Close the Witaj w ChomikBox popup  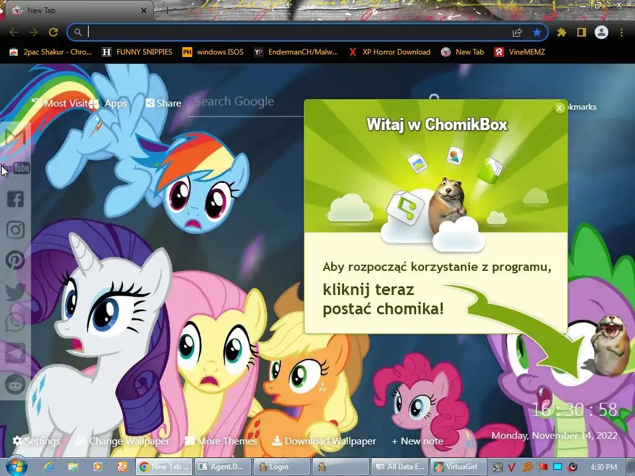559,108
